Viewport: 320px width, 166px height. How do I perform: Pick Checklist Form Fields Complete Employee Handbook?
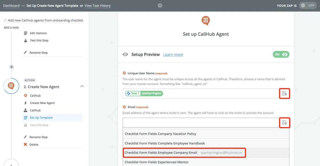(x=165, y=143)
